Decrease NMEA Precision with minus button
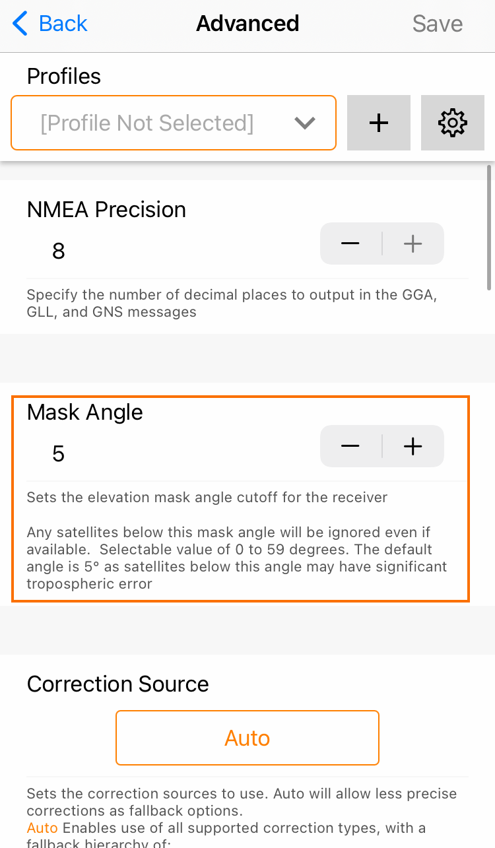The width and height of the screenshot is (495, 848). (350, 244)
